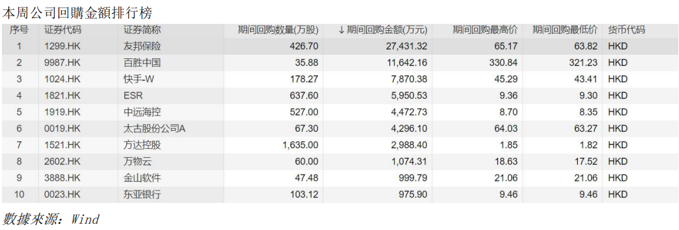Select the 东亚银行 row
This screenshot has height=230, width=679.
click(x=339, y=194)
